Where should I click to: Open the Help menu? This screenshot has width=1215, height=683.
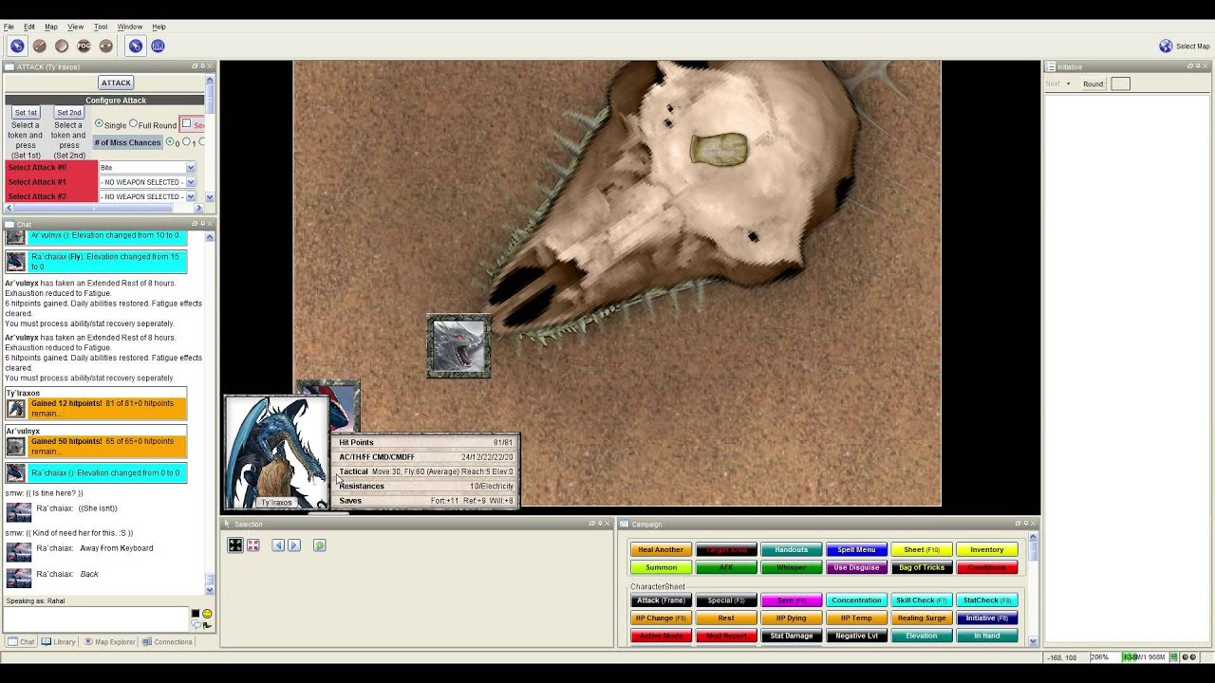click(159, 27)
